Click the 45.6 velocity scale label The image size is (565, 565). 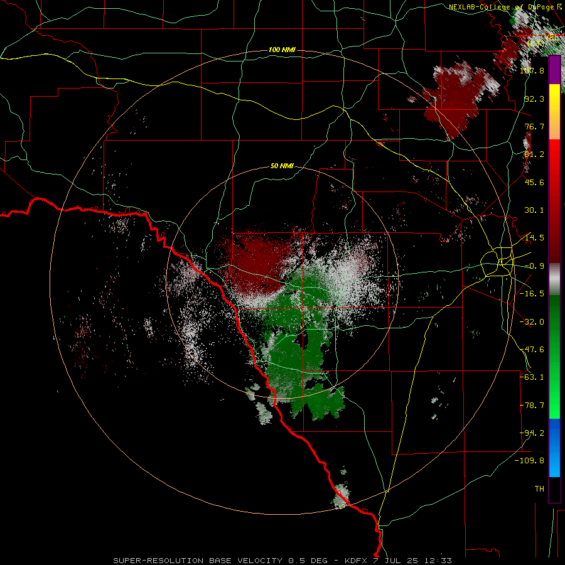534,182
